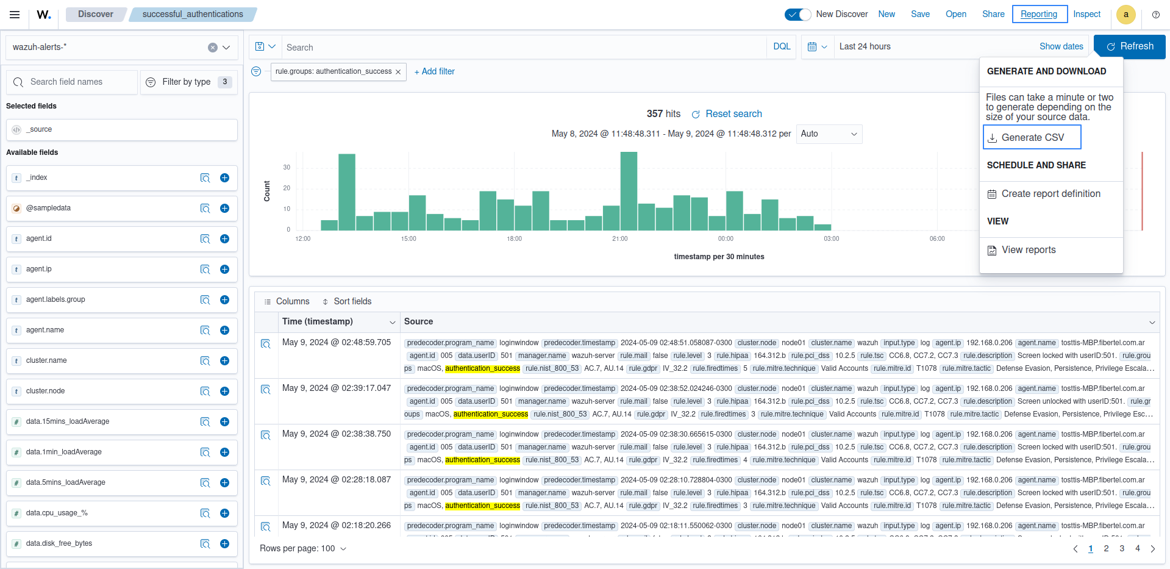Clear the wazuh-alerts index pattern selection
Image resolution: width=1170 pixels, height=569 pixels.
click(x=212, y=48)
